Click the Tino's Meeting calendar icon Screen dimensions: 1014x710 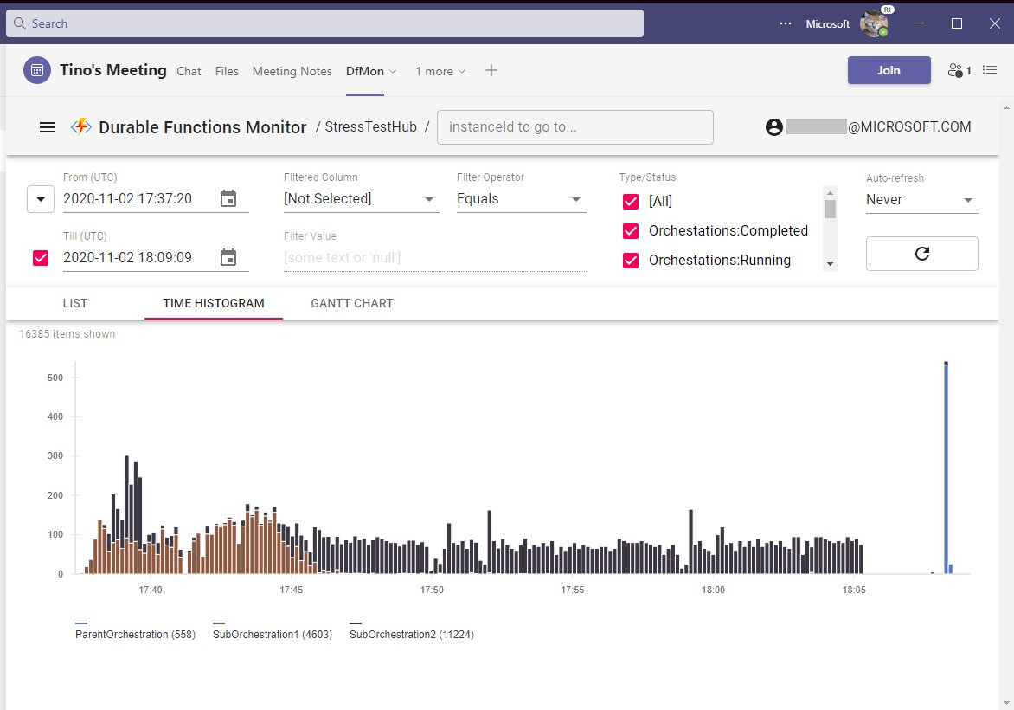click(37, 70)
